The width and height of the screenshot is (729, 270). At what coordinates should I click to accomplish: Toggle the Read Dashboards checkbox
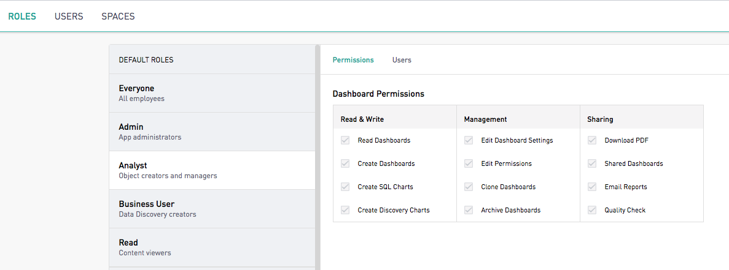[x=345, y=140]
